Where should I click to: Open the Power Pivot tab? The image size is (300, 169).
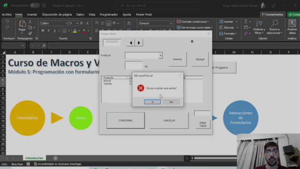pos(144,15)
